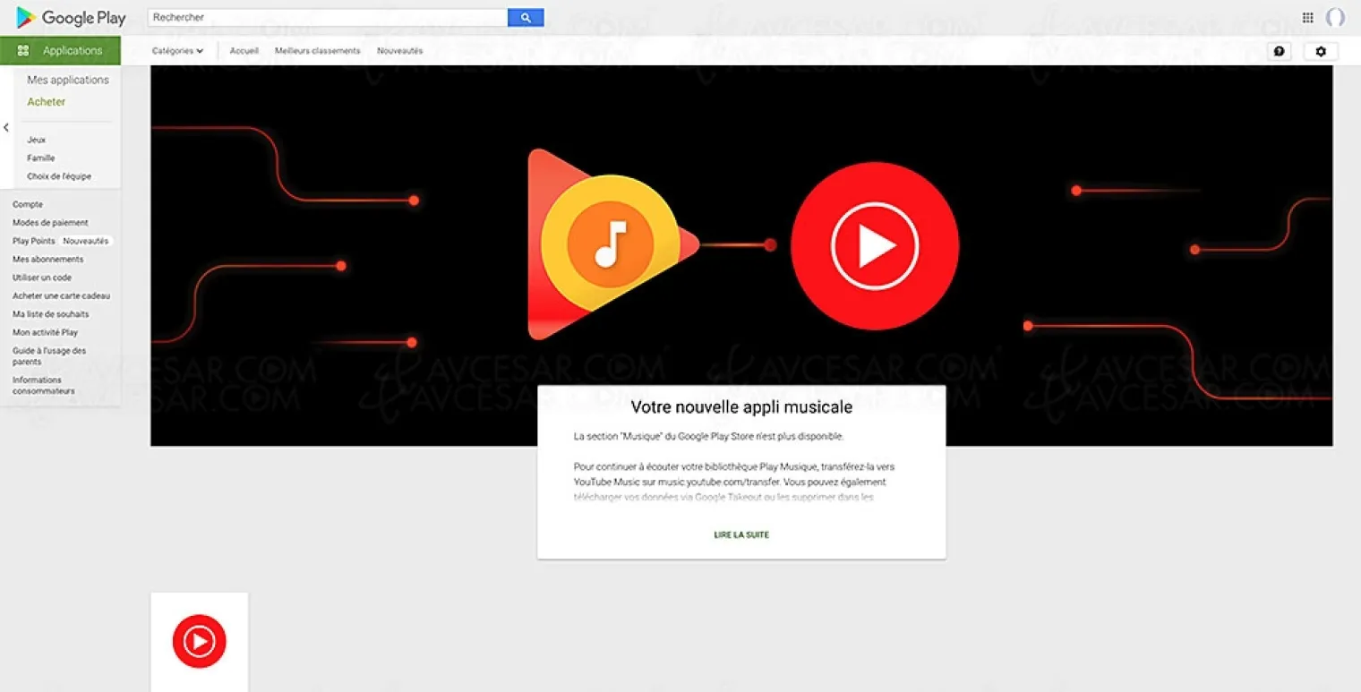Screen dimensions: 1361x692
Task: Click the blue search magnifier button
Action: [x=526, y=17]
